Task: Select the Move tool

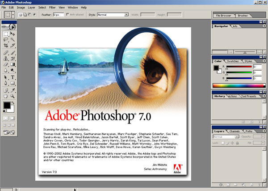Action: tap(13, 34)
